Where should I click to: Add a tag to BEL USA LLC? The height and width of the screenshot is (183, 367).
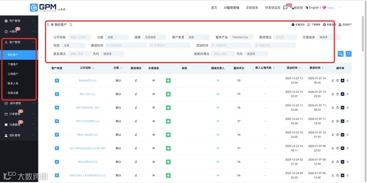pos(168,94)
